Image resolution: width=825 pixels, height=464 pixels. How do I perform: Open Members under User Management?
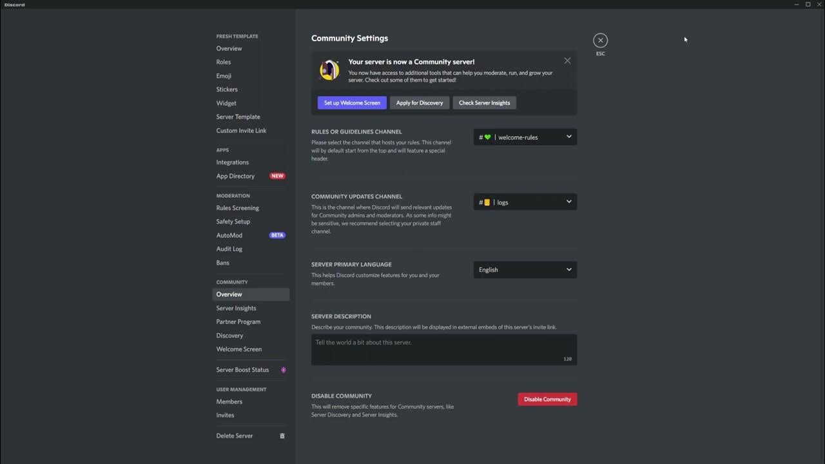coord(251,401)
